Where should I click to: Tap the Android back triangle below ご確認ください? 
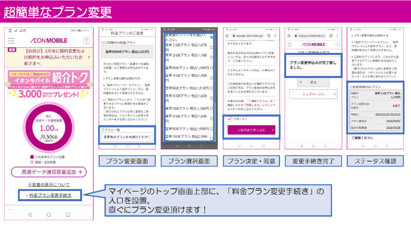coord(363,146)
